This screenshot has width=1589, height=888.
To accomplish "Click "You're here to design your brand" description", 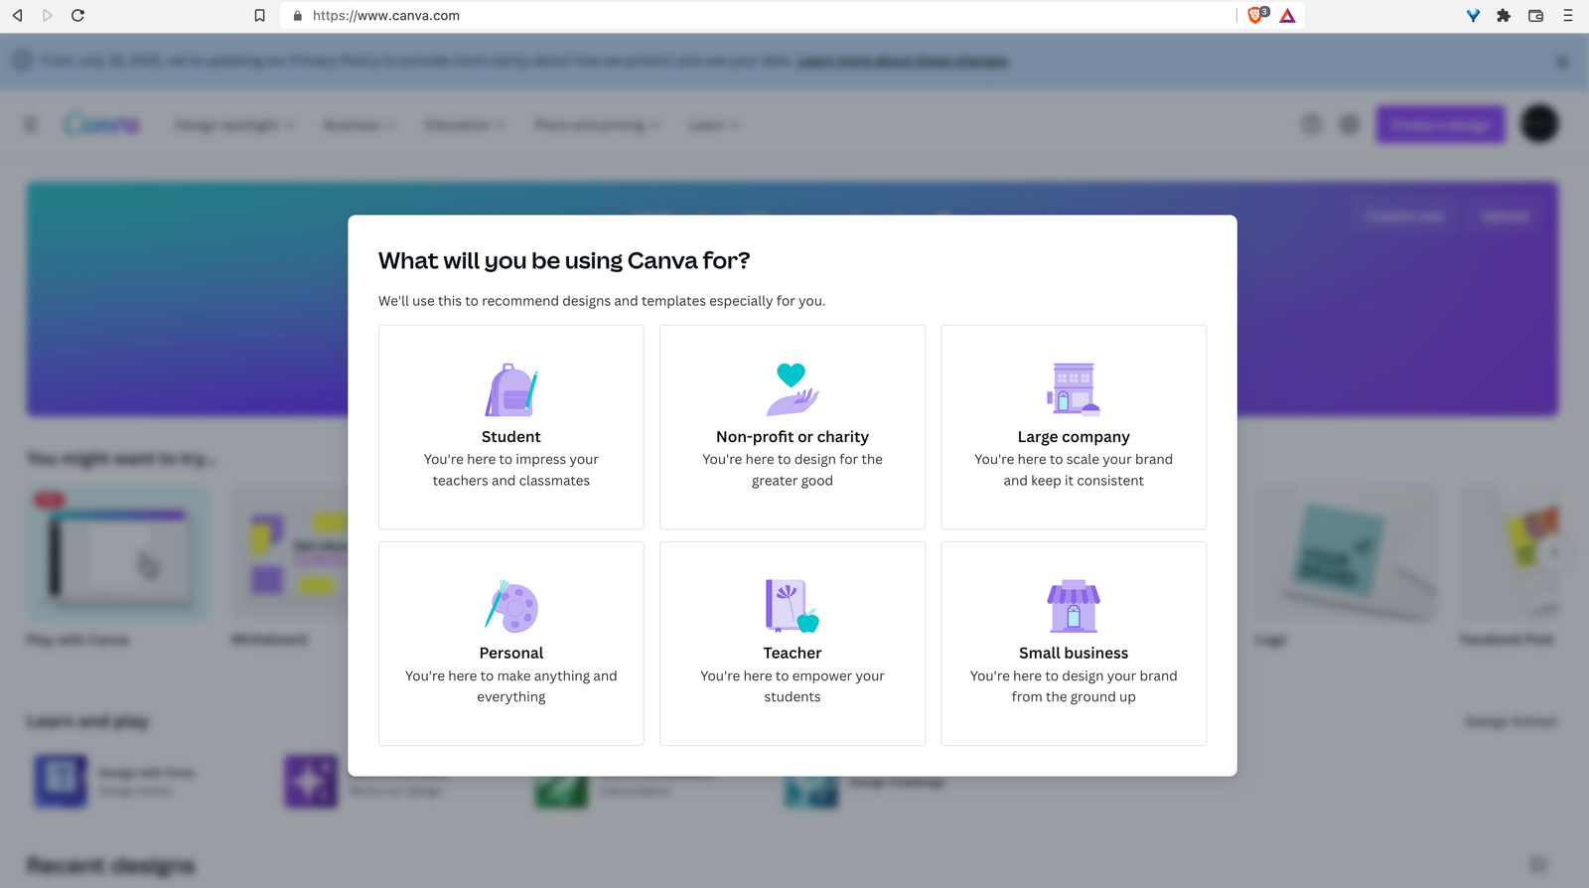I will coord(1074,686).
